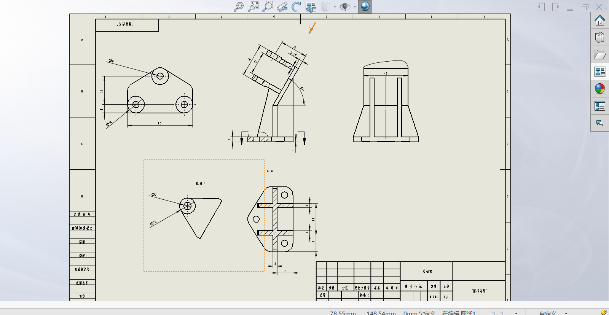
Task: Select the Zoom to Area tool
Action: pyautogui.click(x=253, y=6)
